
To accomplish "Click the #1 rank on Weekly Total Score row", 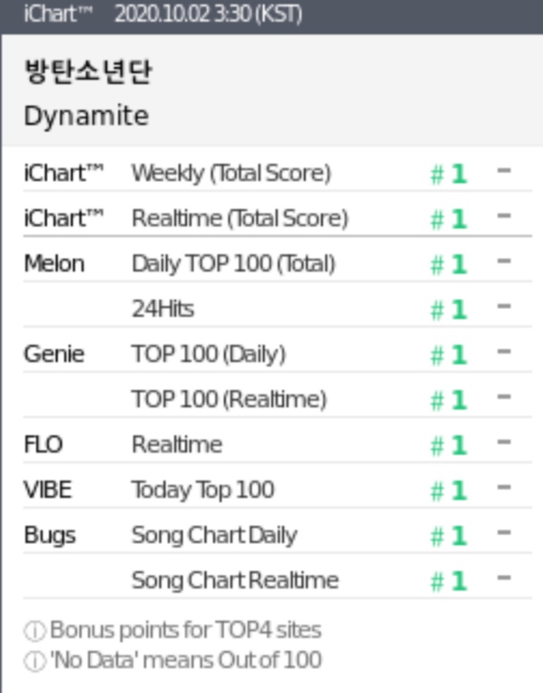I will tap(449, 174).
